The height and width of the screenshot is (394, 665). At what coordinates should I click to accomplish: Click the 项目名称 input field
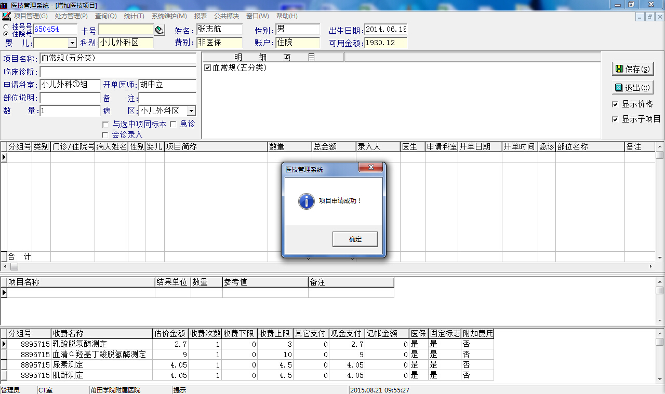tap(118, 59)
